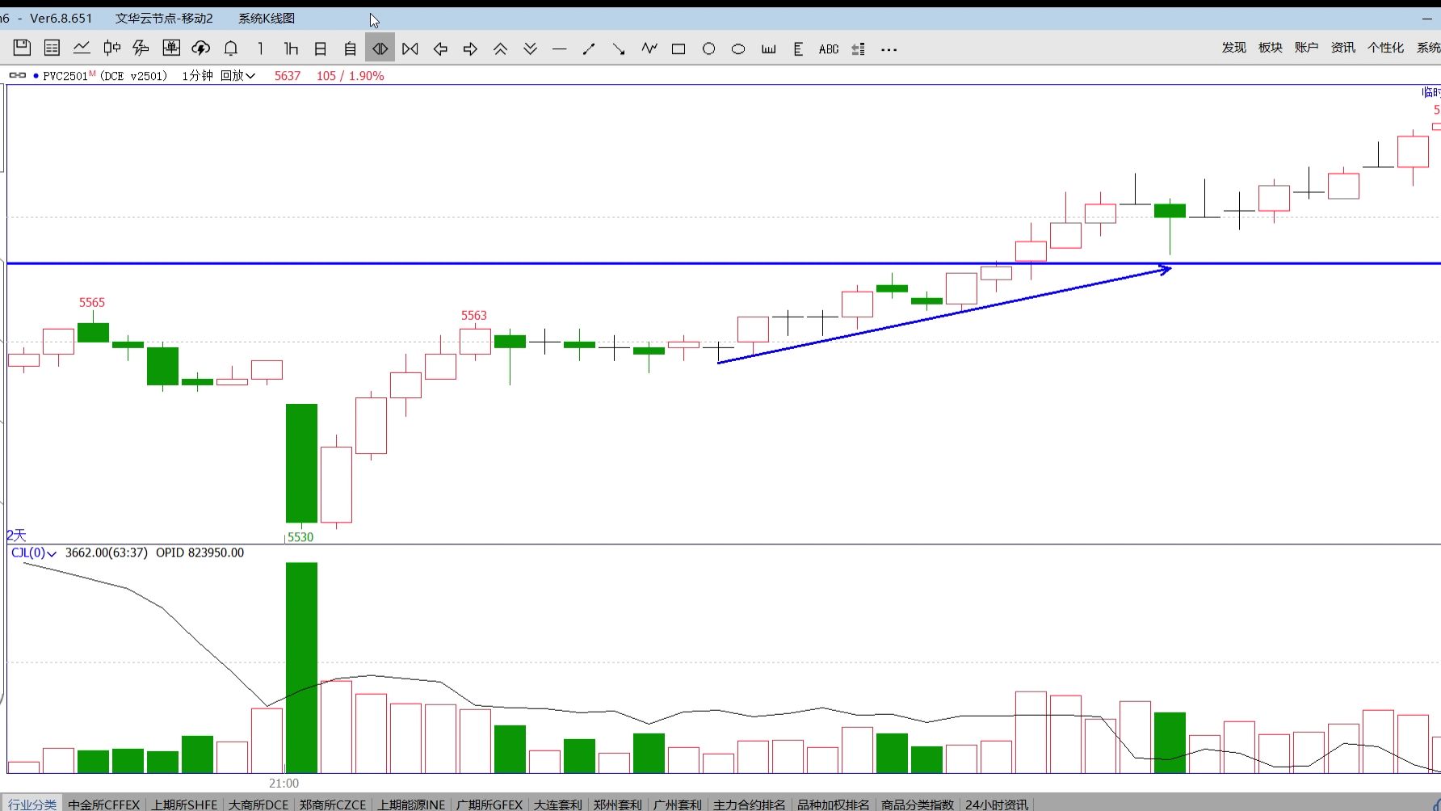The image size is (1441, 811).
Task: Switch to 中金所CFFEX tab
Action: click(x=104, y=804)
